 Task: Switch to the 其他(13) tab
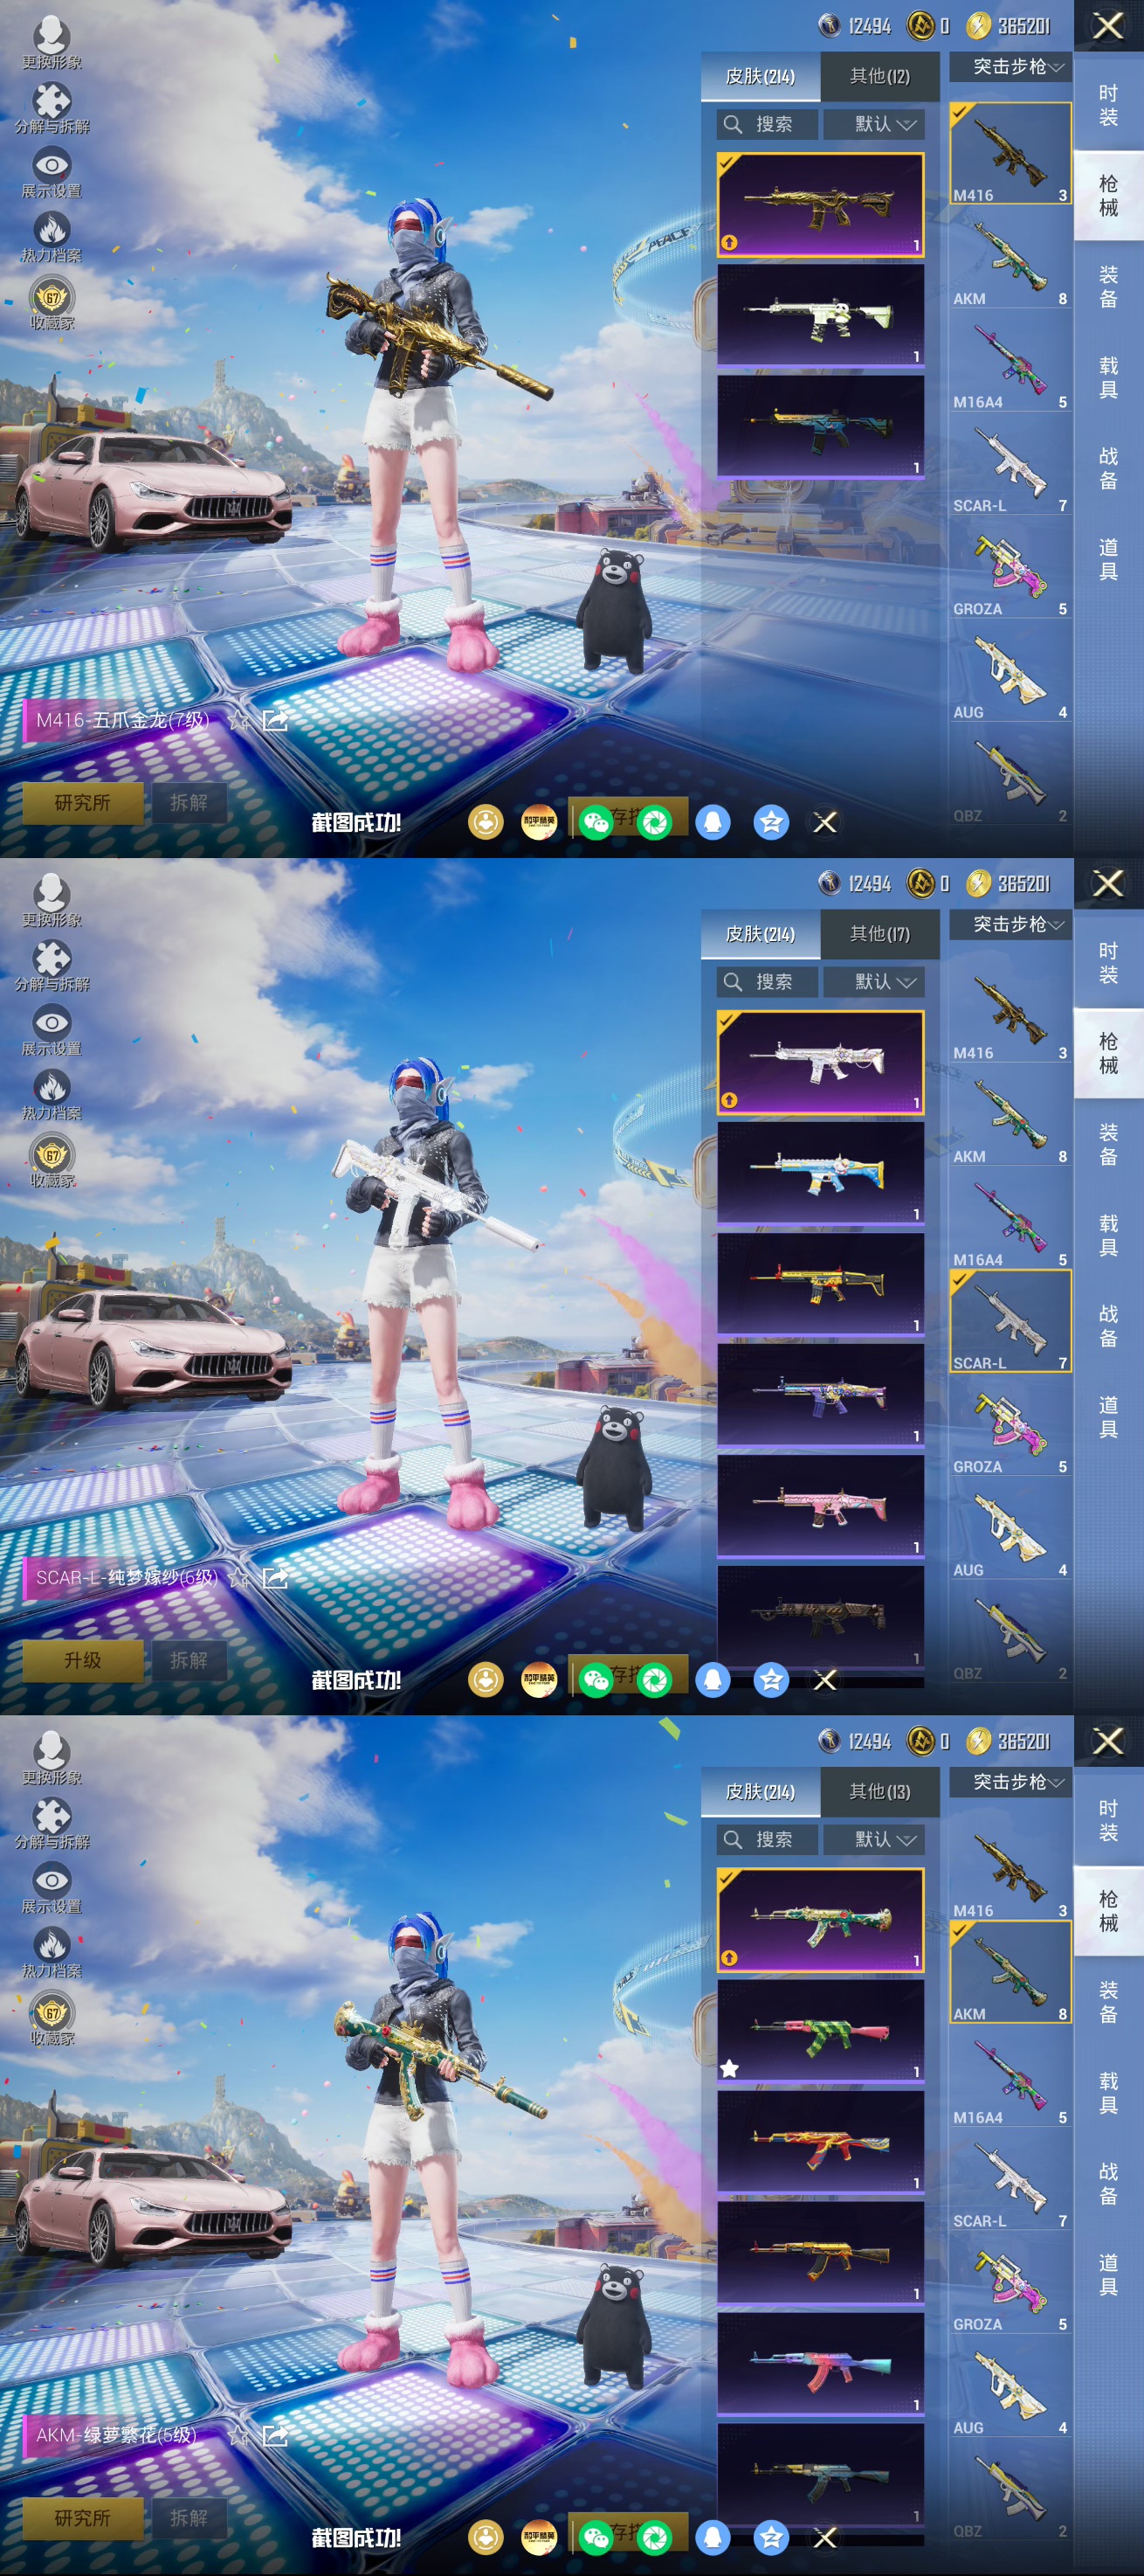click(x=879, y=1792)
